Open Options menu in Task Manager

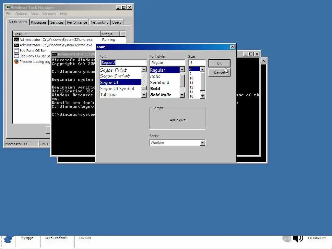tap(21, 14)
